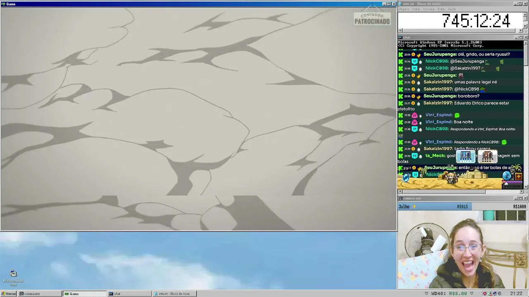Click the green emote in Vini_Espind's message

point(457,115)
